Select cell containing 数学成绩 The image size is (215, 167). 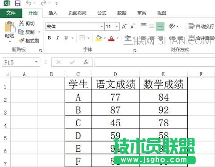pos(164,84)
